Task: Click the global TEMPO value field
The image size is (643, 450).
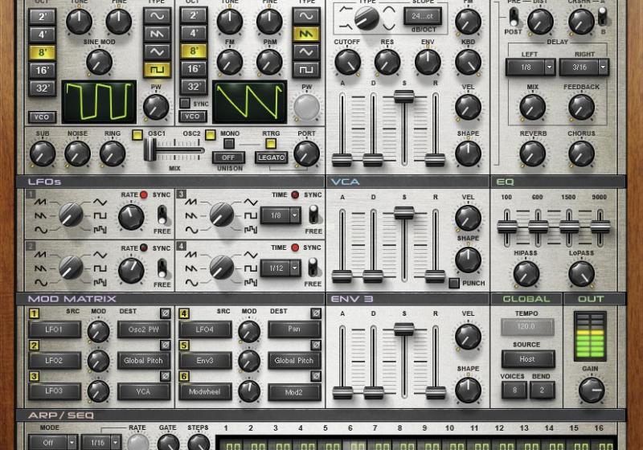Action: point(526,328)
